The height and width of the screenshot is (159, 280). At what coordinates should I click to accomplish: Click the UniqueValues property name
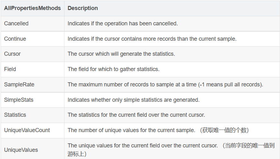[x=21, y=150]
